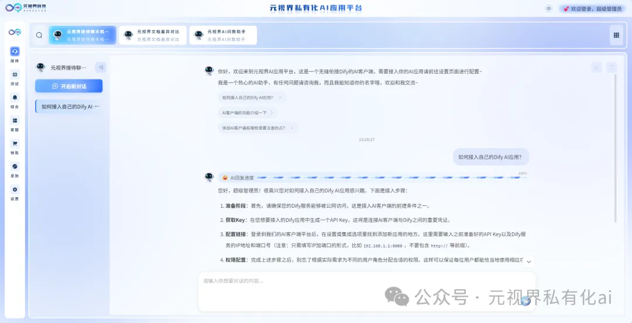Open the 接待 section in the sidebar
Screen dimensions: 632x323
pos(15,54)
